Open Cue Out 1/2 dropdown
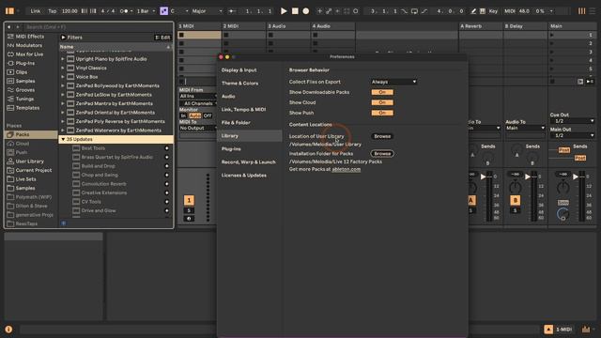The width and height of the screenshot is (601, 338). pyautogui.click(x=572, y=121)
